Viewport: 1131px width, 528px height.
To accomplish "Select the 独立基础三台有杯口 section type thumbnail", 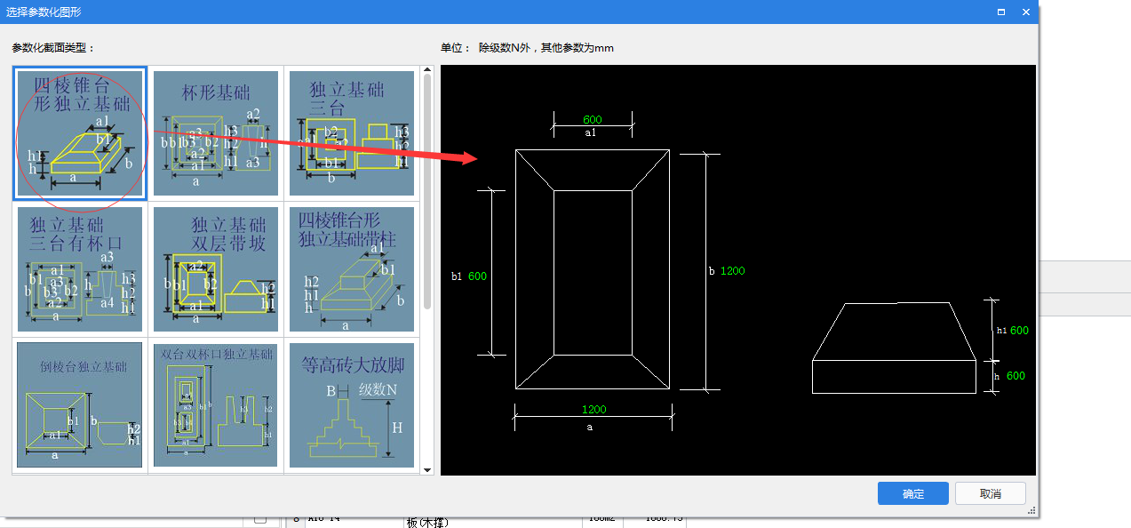I will click(80, 269).
